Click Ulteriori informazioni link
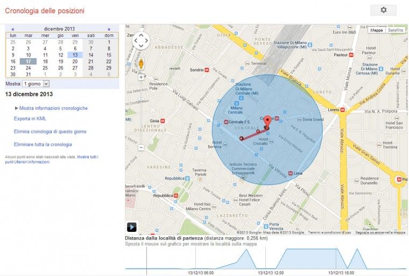The width and height of the screenshot is (409, 276). click(x=32, y=162)
